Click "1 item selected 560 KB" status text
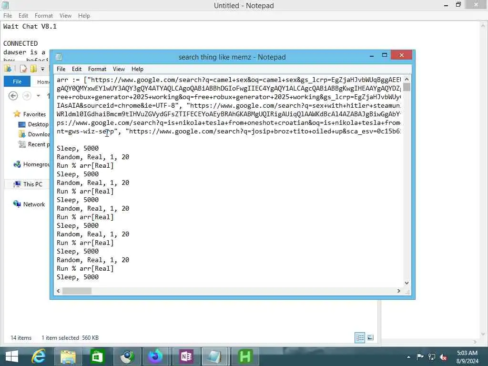This screenshot has height=366, width=488. click(x=70, y=338)
